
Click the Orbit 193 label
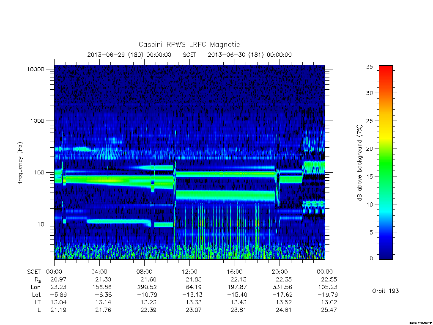pos(386,291)
